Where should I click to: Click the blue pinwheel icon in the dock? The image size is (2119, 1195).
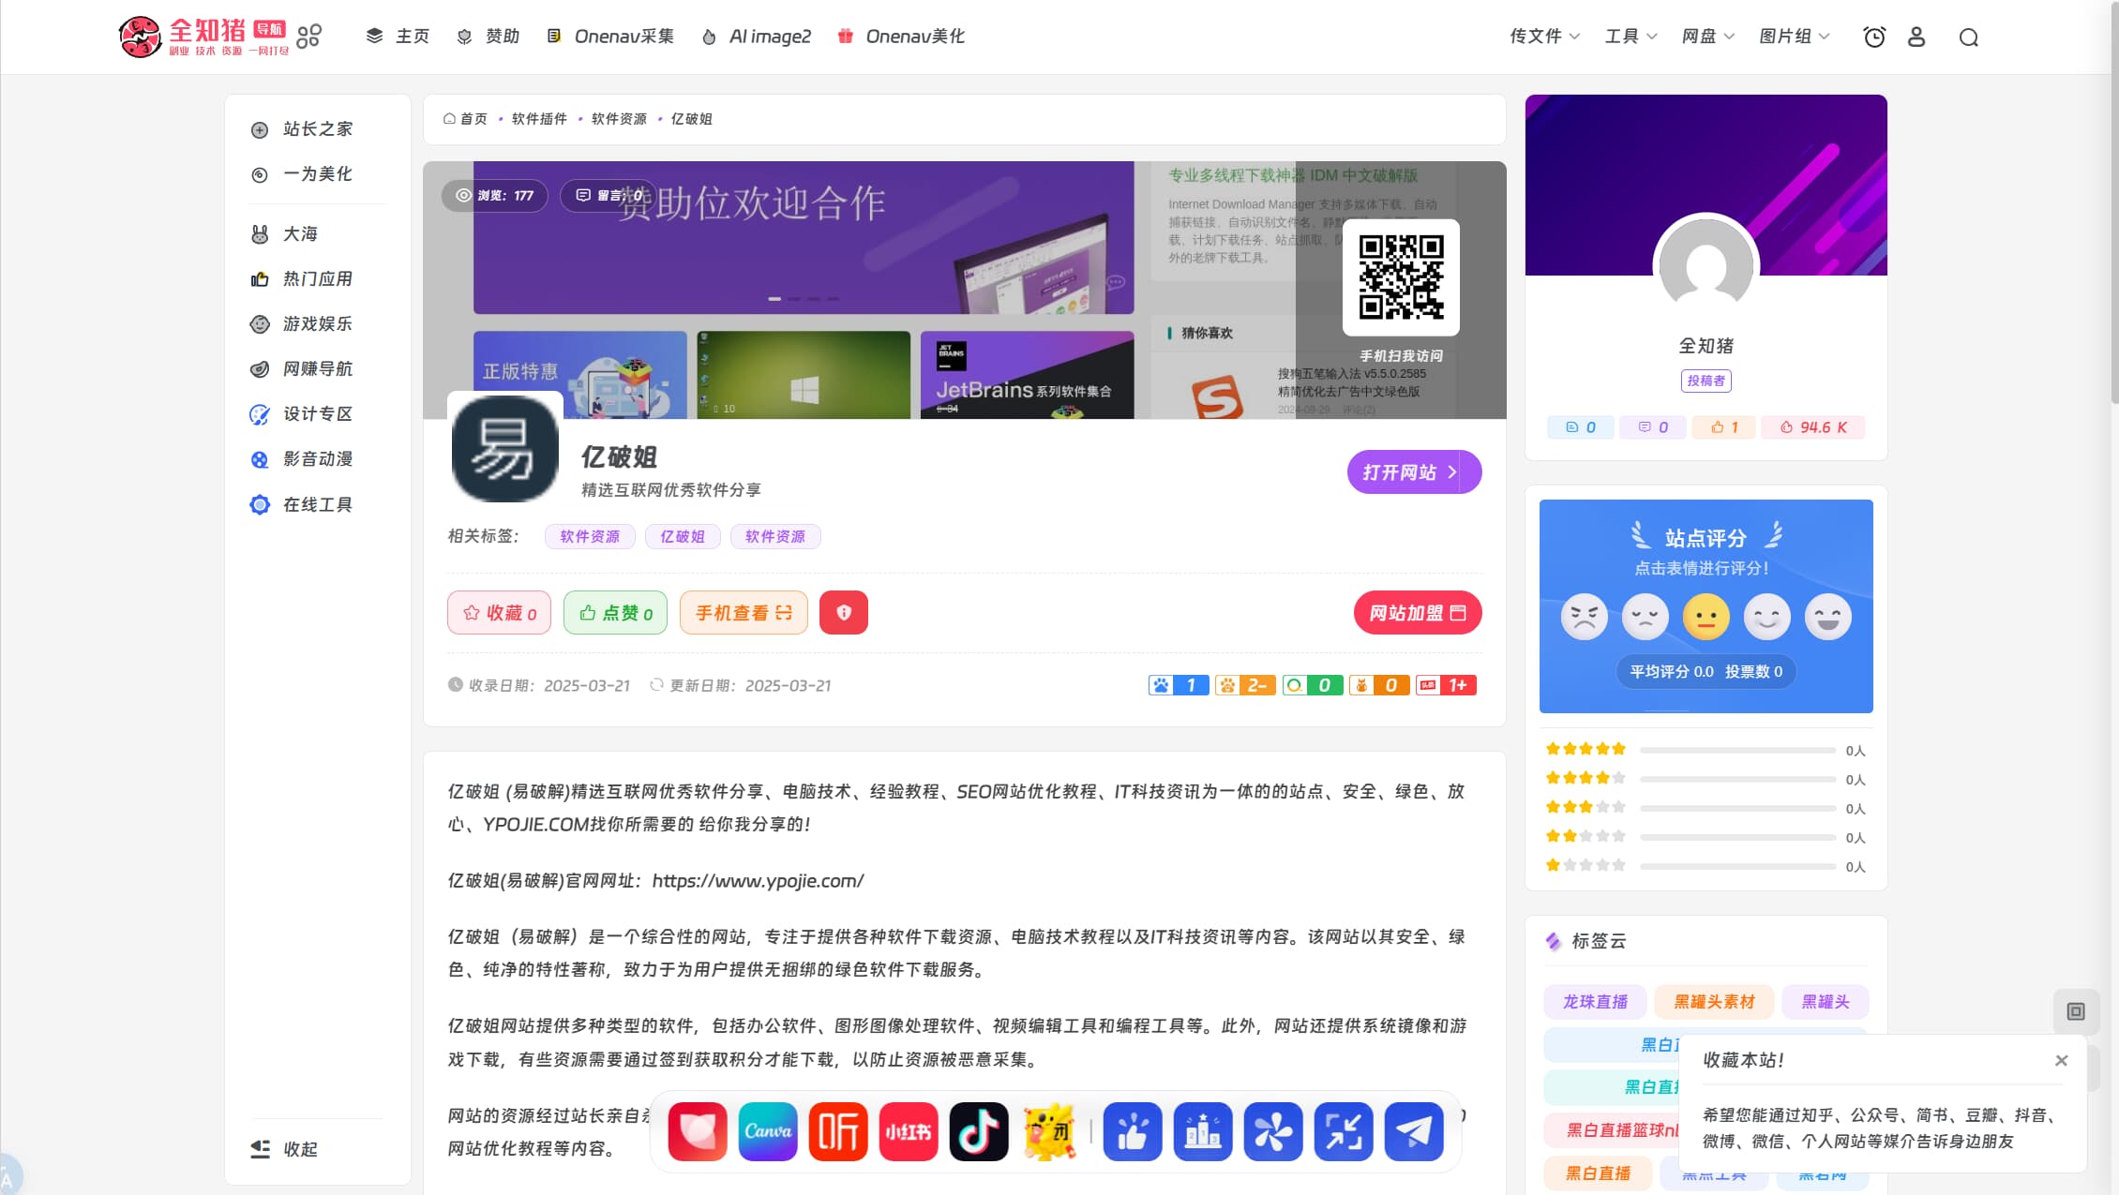click(1273, 1131)
